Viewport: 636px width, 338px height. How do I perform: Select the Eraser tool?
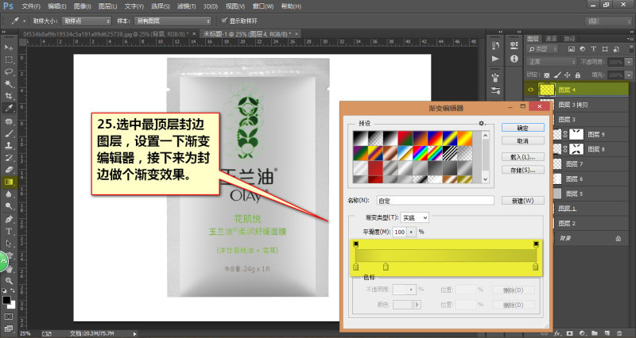coord(9,170)
